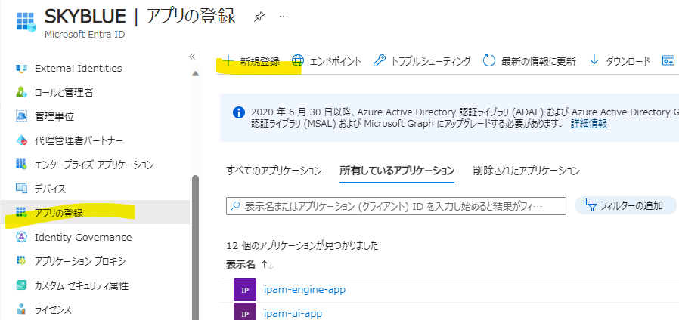679x320 pixels.
Task: Open エンタープライズ アプリケーション item
Action: pyautogui.click(x=95, y=165)
